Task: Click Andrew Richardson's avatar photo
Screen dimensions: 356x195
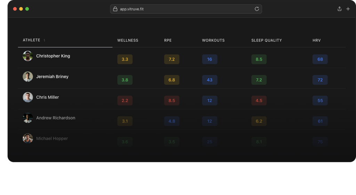Action: [28, 118]
